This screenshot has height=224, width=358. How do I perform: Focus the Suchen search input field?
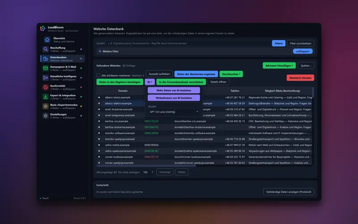[x=188, y=43]
